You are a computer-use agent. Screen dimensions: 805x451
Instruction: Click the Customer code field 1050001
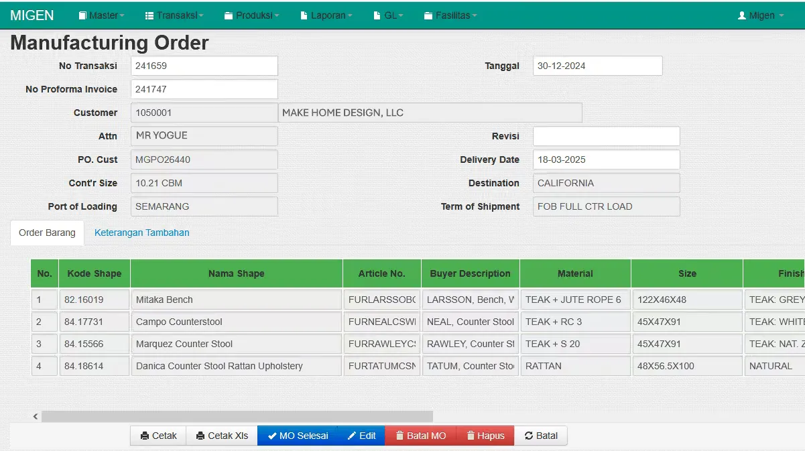204,113
